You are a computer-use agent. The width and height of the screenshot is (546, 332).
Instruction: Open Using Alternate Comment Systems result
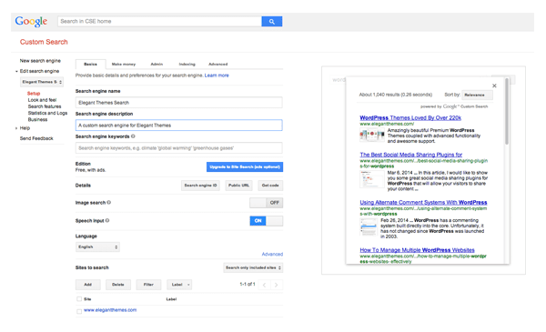point(423,203)
